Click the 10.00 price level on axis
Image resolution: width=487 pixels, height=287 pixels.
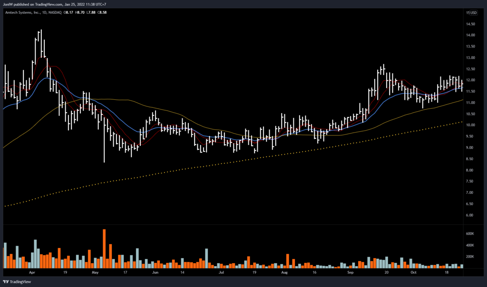pos(470,125)
